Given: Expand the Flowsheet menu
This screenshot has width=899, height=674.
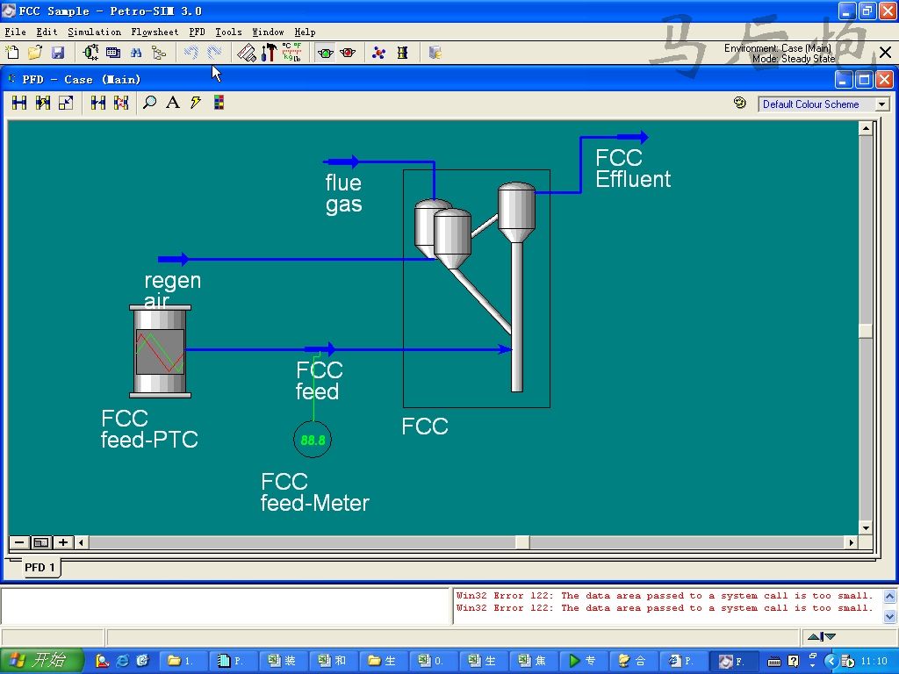Looking at the screenshot, I should point(155,32).
